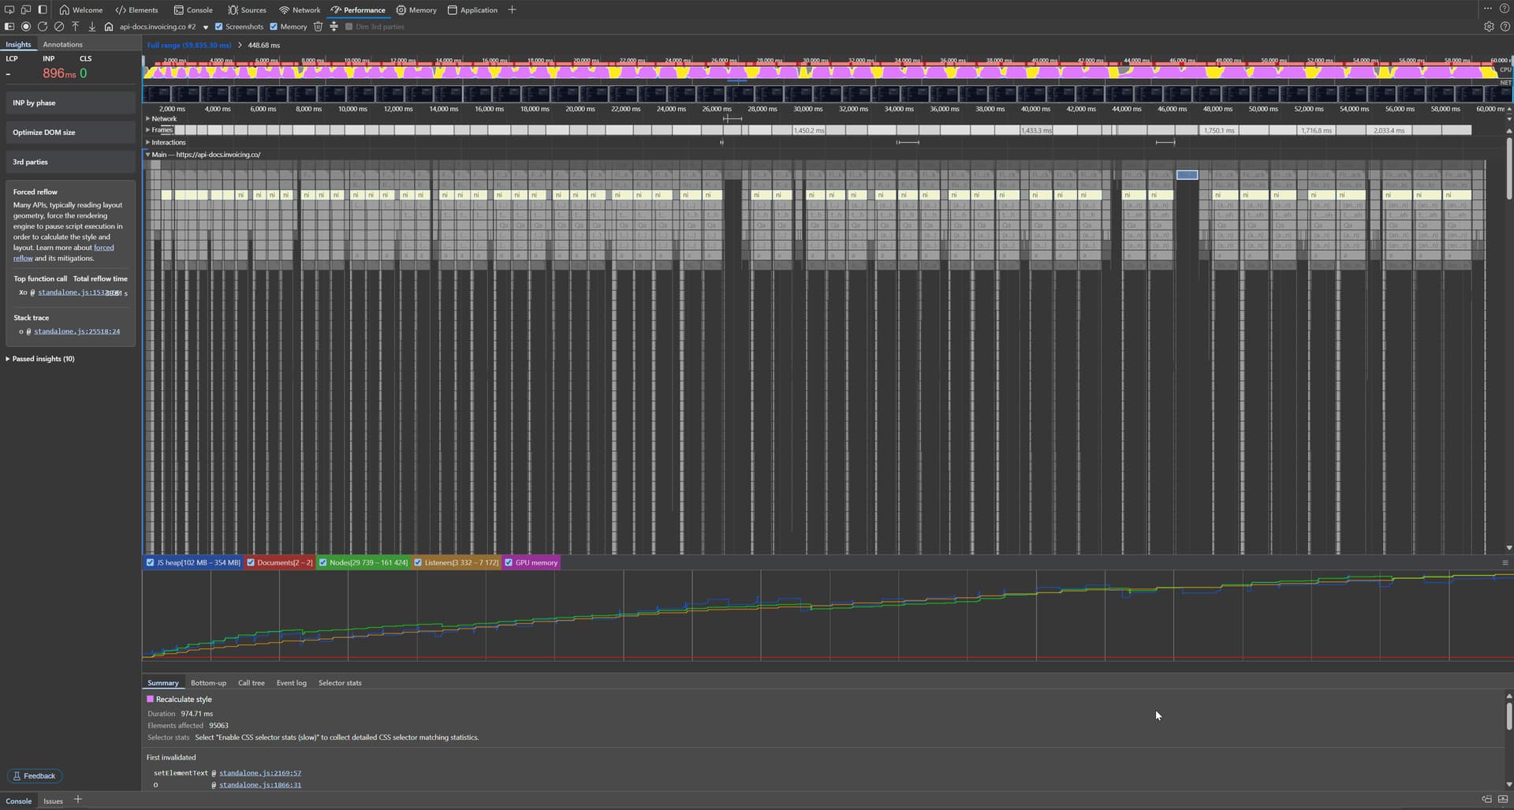Switch to the Elements tab
Image resolution: width=1514 pixels, height=810 pixels.
click(x=136, y=9)
